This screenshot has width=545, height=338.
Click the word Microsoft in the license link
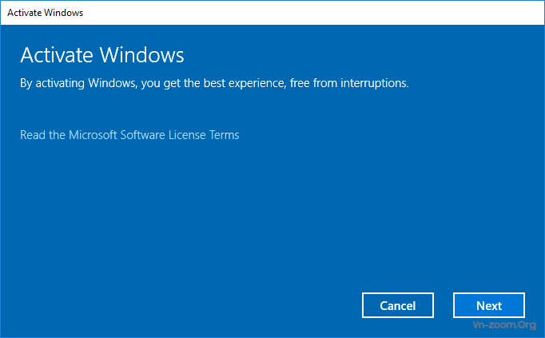tap(93, 135)
